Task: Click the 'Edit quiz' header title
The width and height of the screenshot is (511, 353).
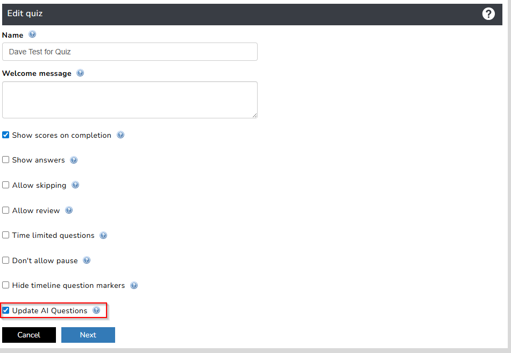Action: 25,13
